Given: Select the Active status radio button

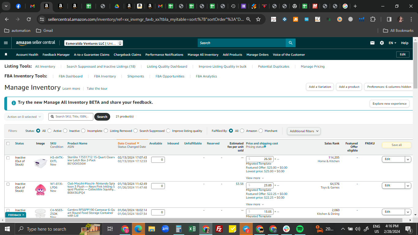Looking at the screenshot, I should (50, 131).
